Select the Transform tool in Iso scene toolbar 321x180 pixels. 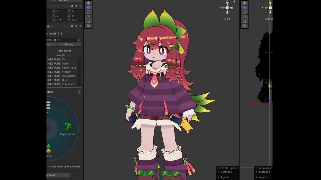point(88,26)
